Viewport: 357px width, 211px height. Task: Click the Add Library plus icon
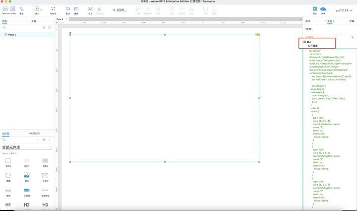pos(38,140)
